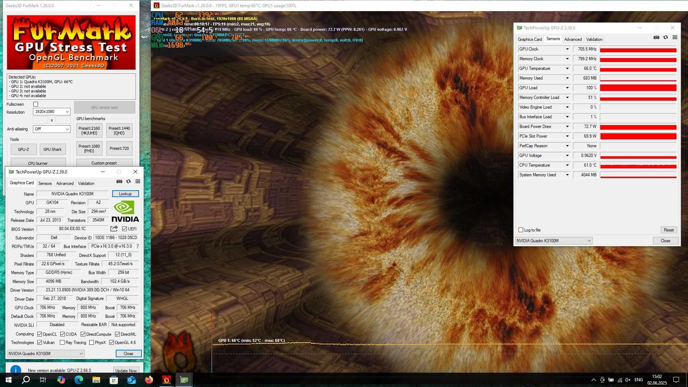This screenshot has height=387, width=688.
Task: Open Windows Search from the taskbar
Action: pos(26,380)
